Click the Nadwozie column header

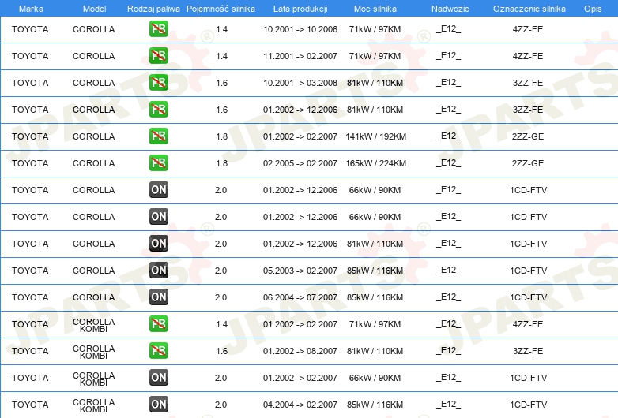(450, 9)
